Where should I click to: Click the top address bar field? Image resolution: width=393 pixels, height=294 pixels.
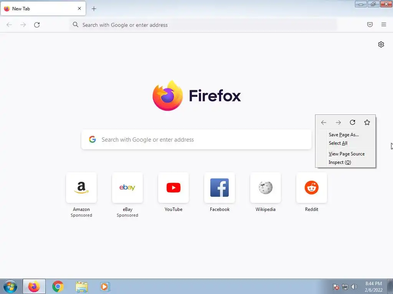[x=203, y=25]
